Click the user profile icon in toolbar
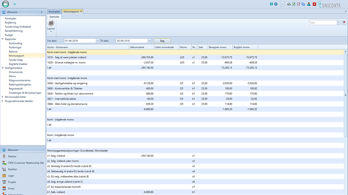 tap(309, 4)
